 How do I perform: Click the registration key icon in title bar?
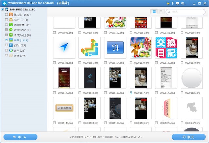(183, 4)
